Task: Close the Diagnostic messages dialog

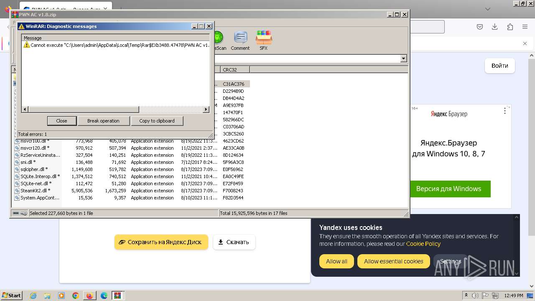Action: point(61,121)
